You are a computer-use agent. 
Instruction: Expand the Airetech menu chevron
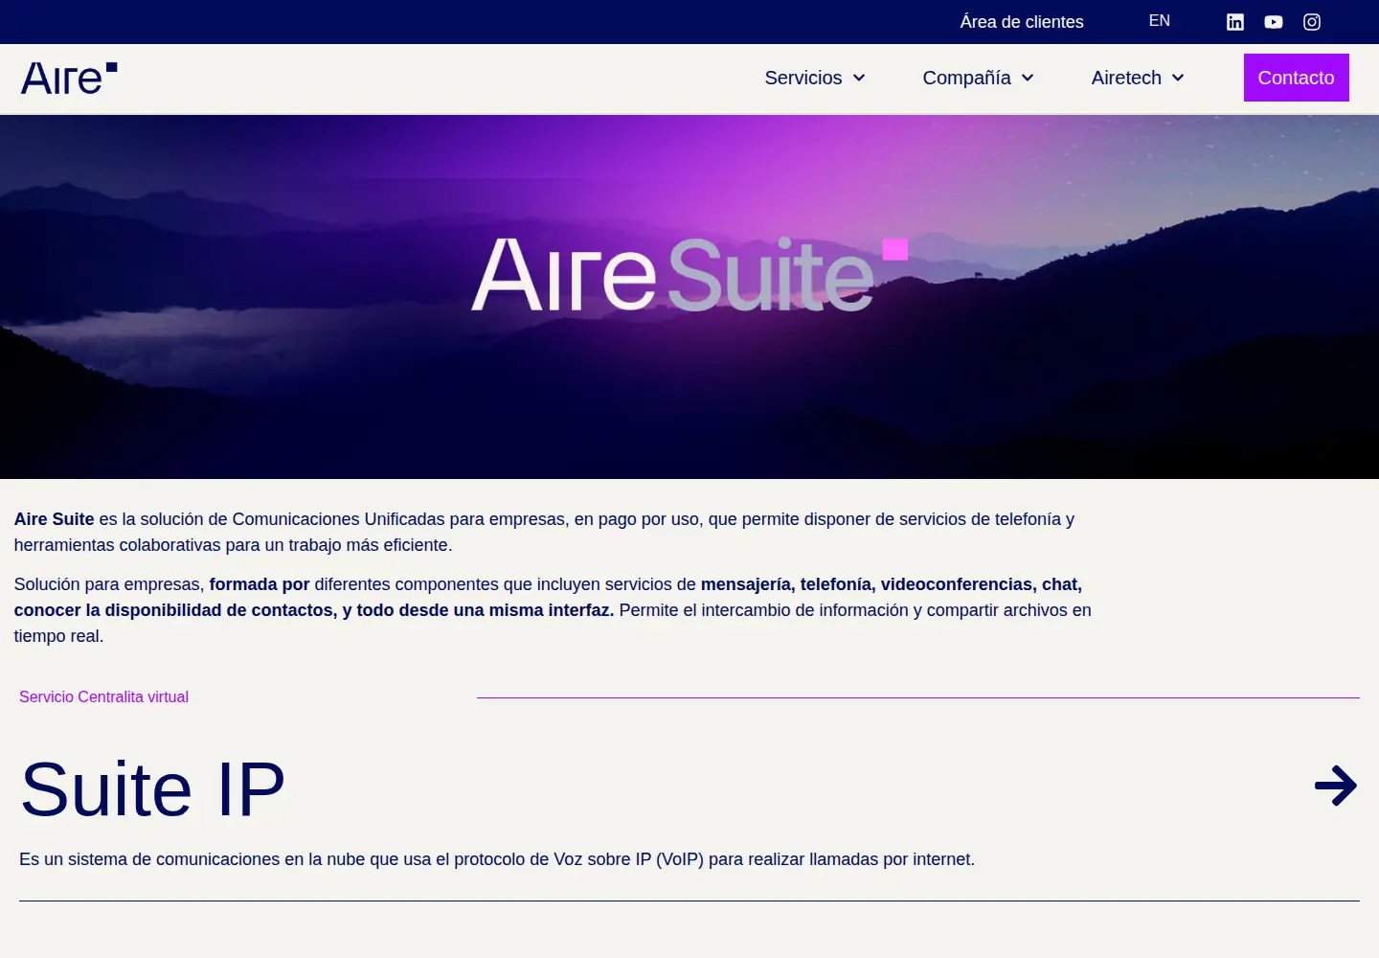click(1178, 78)
